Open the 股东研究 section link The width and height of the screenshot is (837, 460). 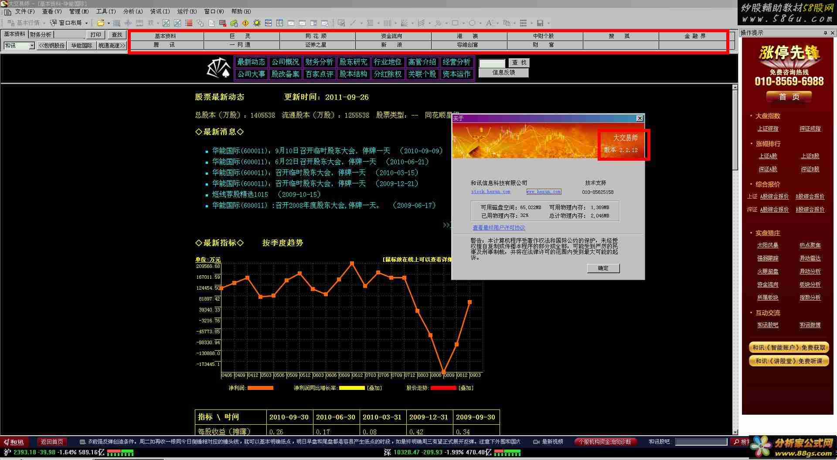click(353, 62)
